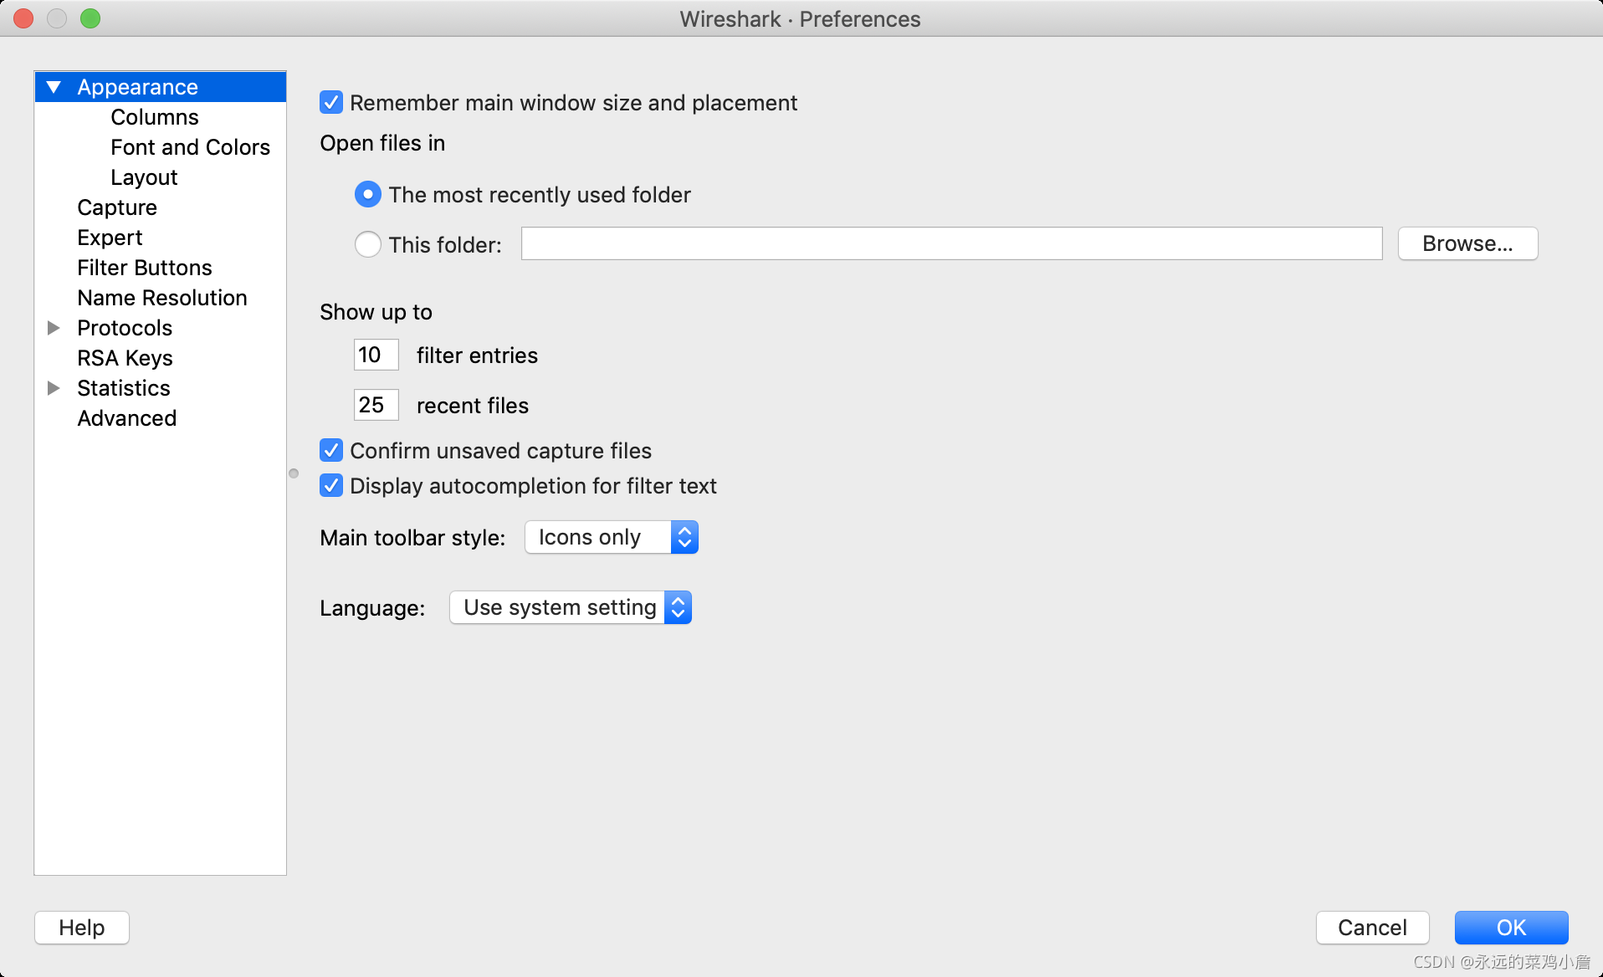Select Capture in the sidebar
The image size is (1603, 977).
117,207
